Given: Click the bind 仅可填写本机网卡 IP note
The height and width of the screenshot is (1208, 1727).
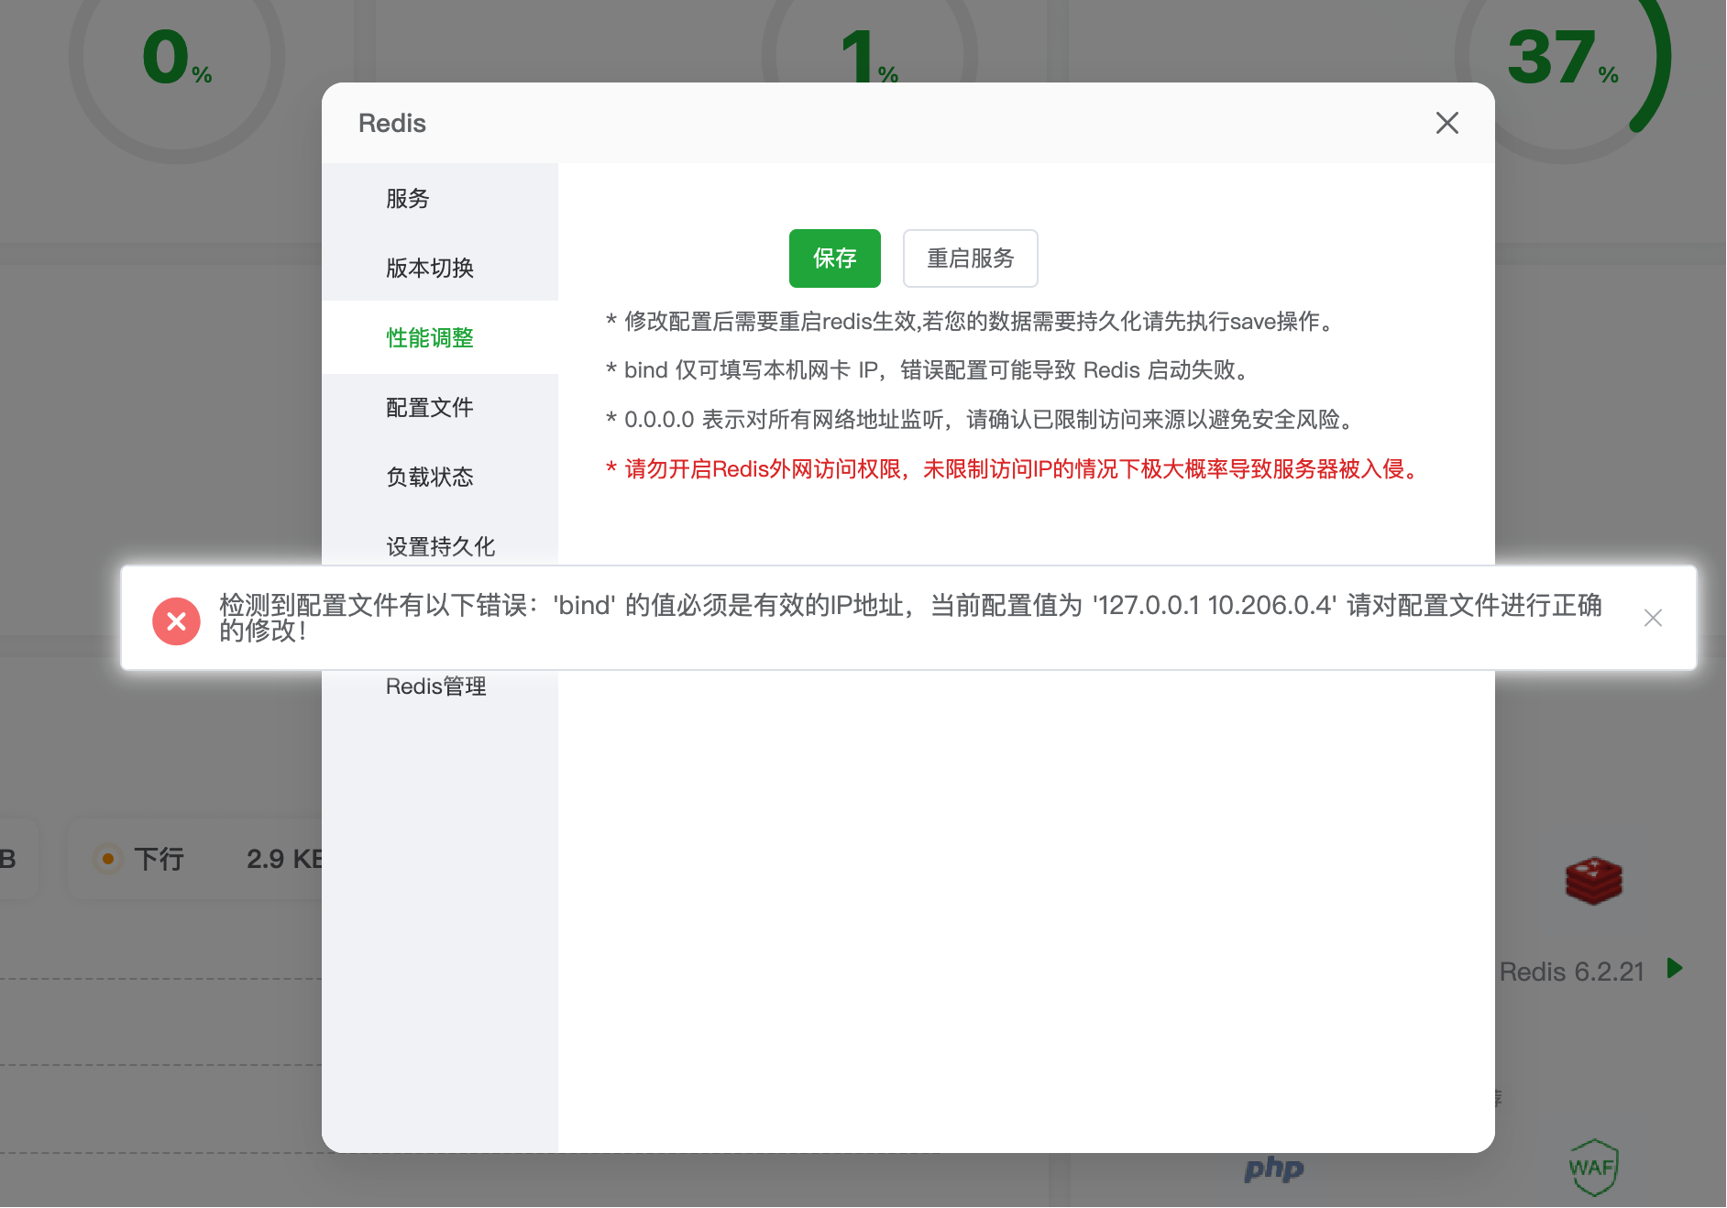Looking at the screenshot, I should [x=928, y=370].
